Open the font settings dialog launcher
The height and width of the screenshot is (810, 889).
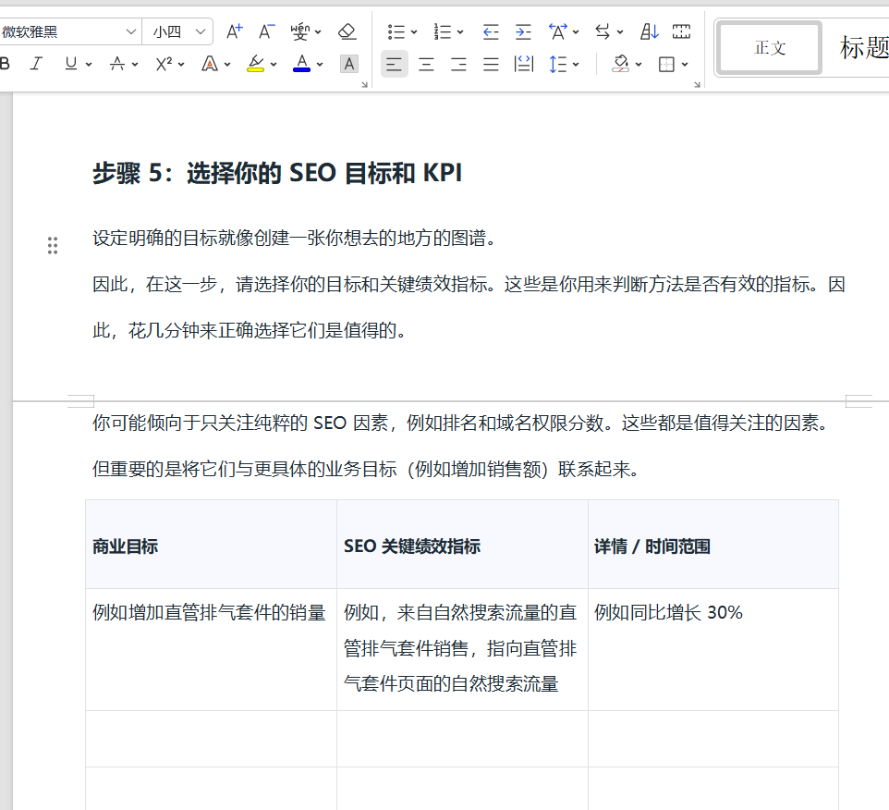364,85
